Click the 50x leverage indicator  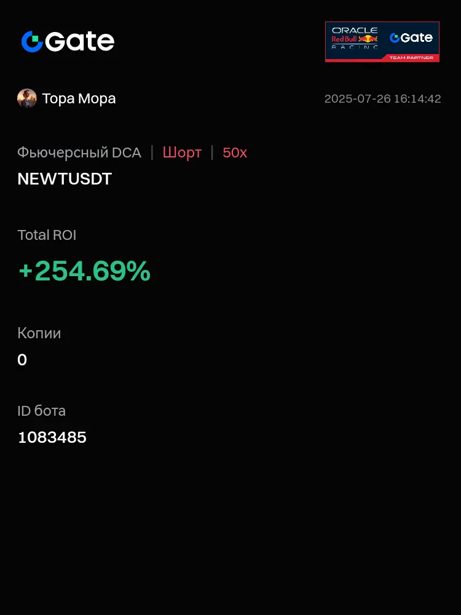point(235,153)
